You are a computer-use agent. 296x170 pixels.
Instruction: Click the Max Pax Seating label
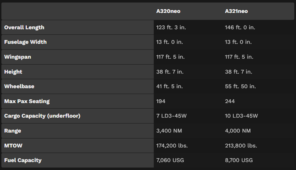(x=27, y=101)
